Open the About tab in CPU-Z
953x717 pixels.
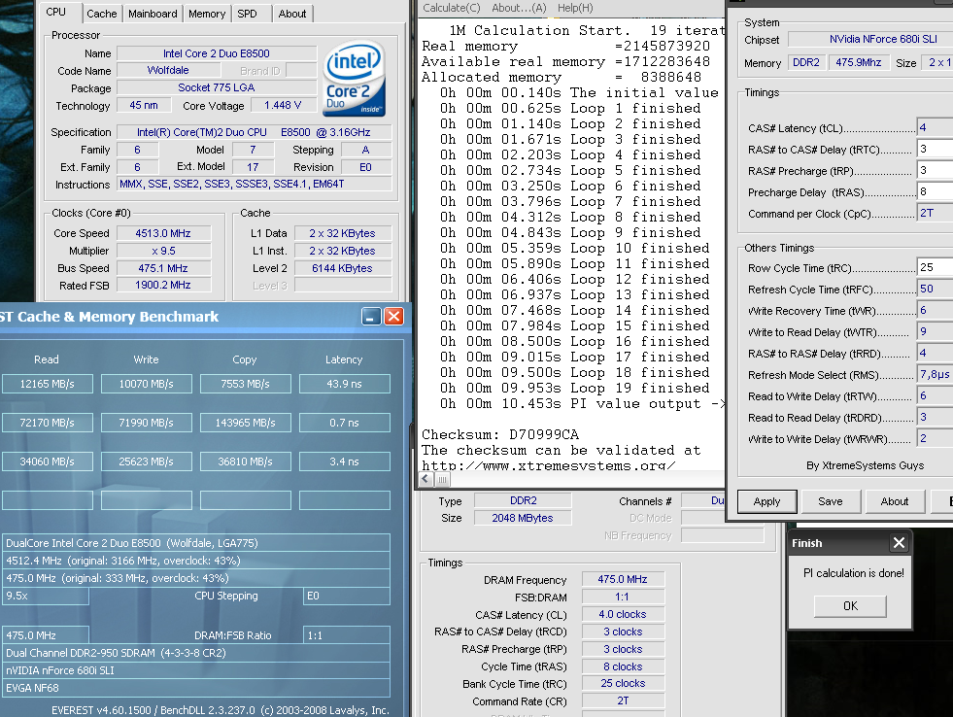[x=292, y=14]
